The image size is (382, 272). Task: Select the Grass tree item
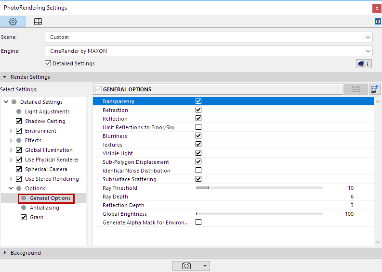point(37,217)
